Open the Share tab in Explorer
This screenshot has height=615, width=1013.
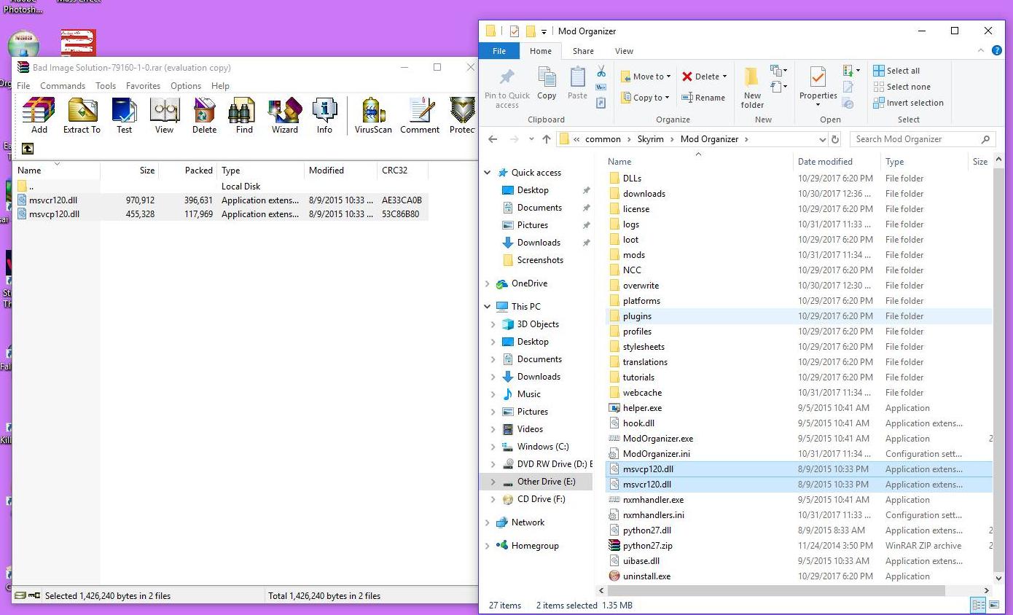pos(583,51)
